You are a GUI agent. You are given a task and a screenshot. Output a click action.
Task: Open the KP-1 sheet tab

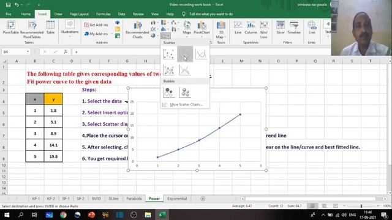pos(36,199)
